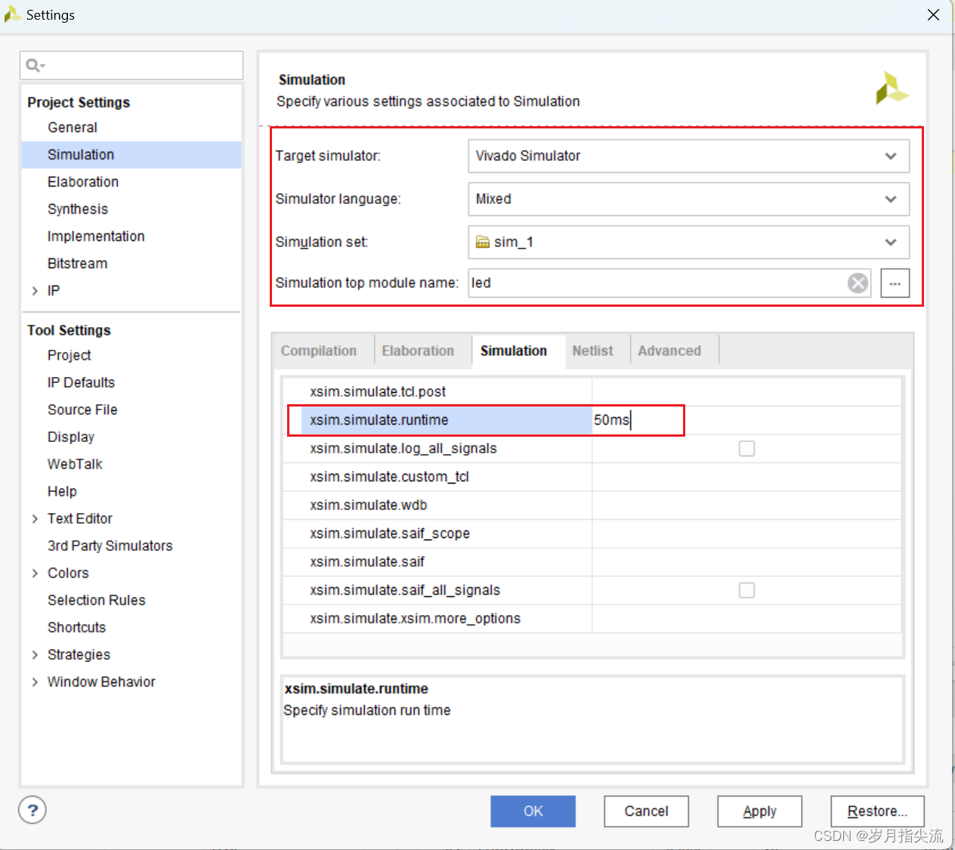This screenshot has height=850, width=955.
Task: Click the Restore... button
Action: [x=877, y=811]
